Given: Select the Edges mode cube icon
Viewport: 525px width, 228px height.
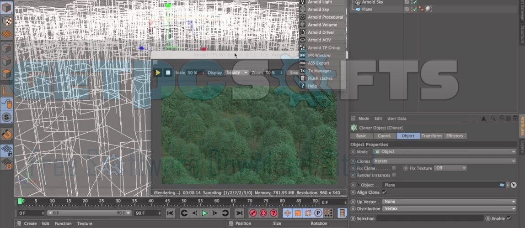Looking at the screenshot, I should [x=7, y=61].
